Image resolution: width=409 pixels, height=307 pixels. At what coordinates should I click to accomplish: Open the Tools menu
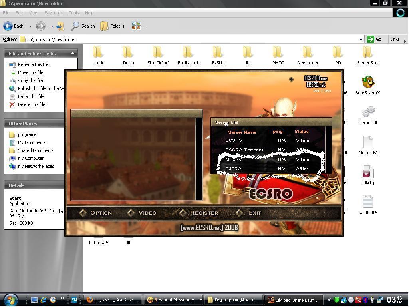coord(73,13)
